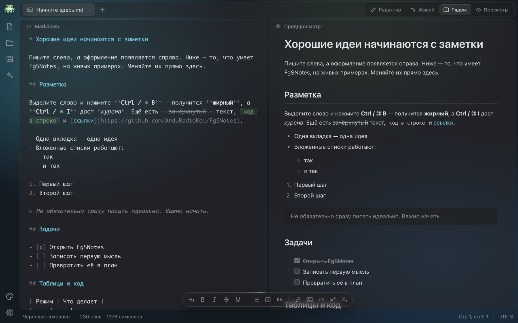Click the save disk sidebar icon
This screenshot has width=518, height=323.
tap(9, 59)
